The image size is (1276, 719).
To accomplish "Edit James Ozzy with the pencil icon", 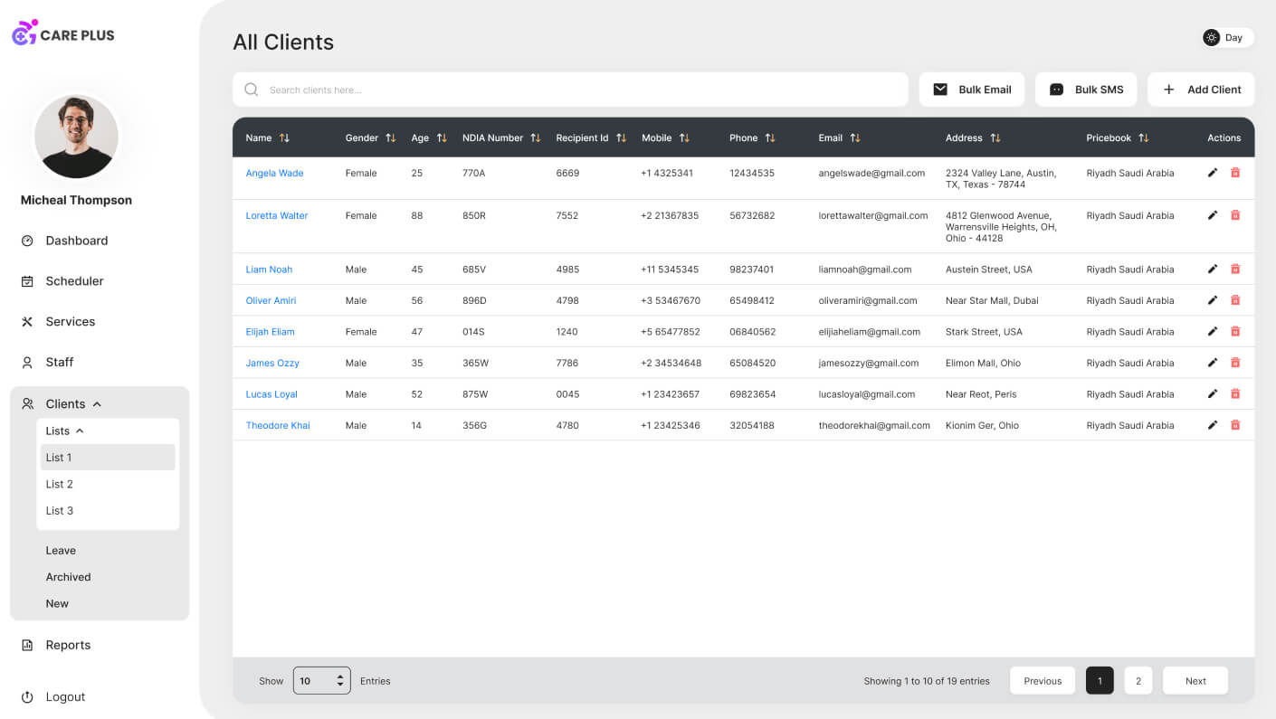I will coord(1213,363).
